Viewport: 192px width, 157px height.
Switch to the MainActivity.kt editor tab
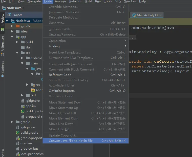coord(147,15)
